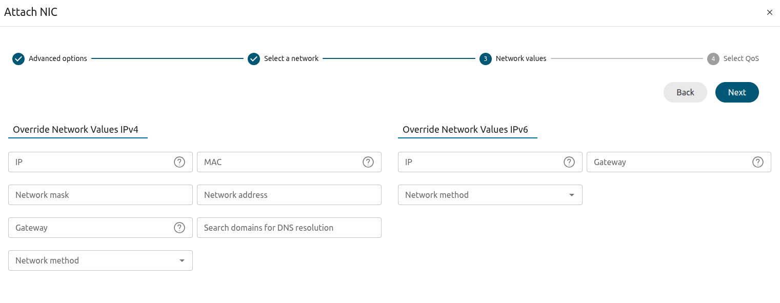Open the IPv4 Network method dropdown
This screenshot has width=780, height=303.
(x=101, y=260)
